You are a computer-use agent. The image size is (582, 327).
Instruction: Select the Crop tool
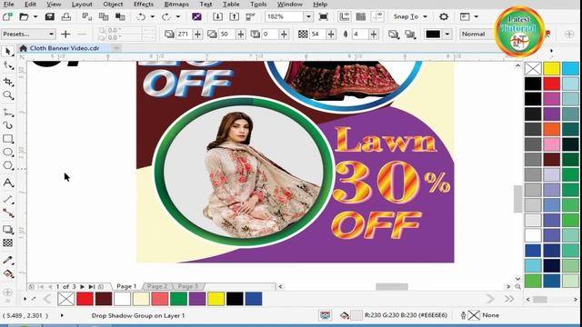(x=8, y=81)
